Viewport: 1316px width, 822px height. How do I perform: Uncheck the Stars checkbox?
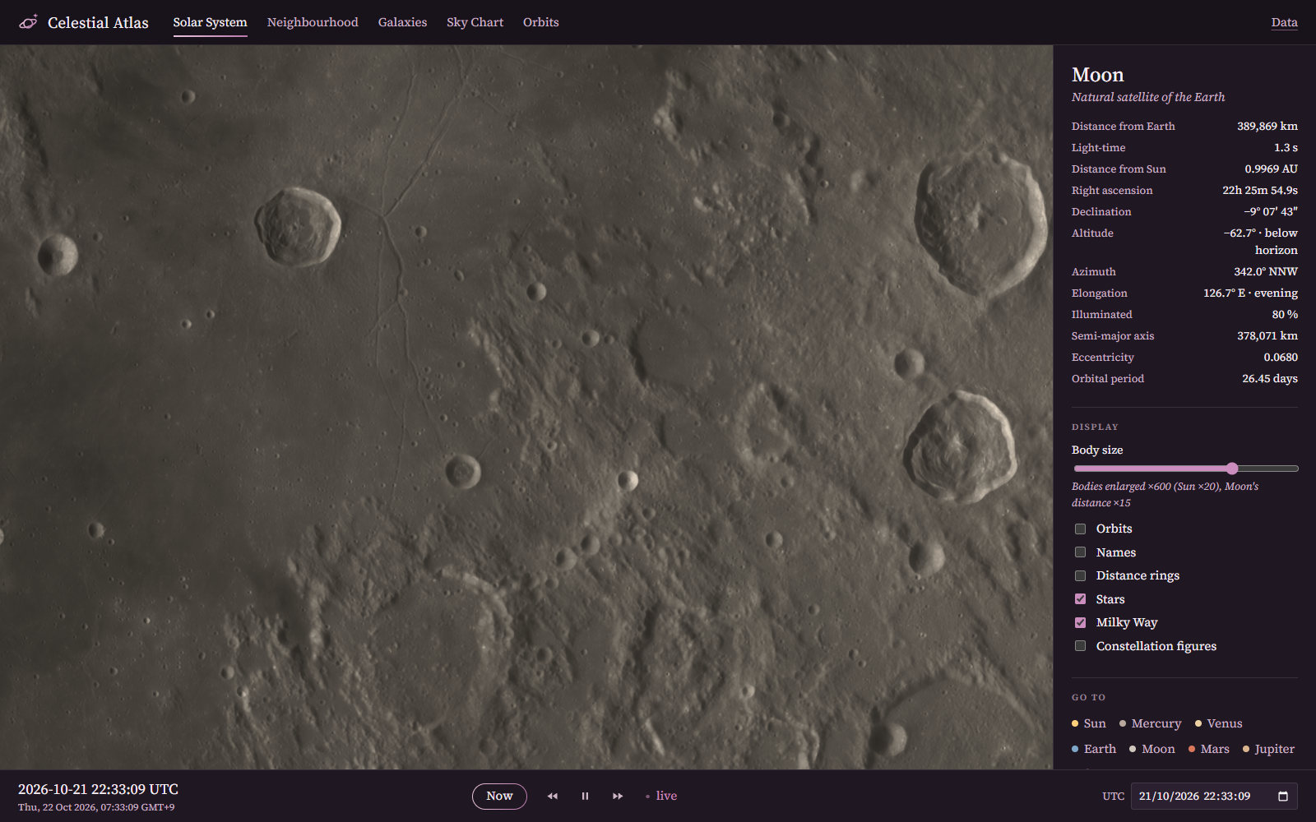click(x=1080, y=599)
